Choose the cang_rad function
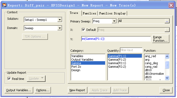Image resolution: width=177 pixels, height=98 pixels. pos(155,67)
